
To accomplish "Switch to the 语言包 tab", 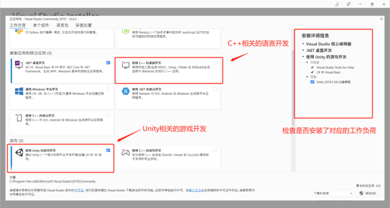I will click(x=62, y=25).
